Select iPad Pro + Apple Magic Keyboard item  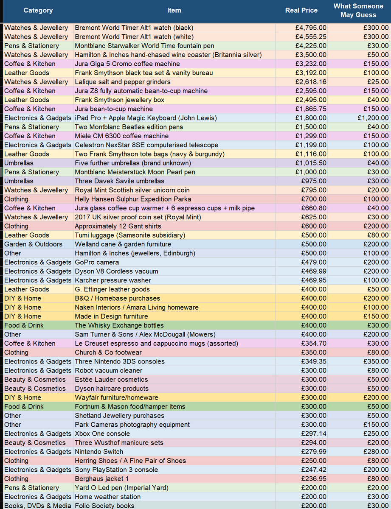174,118
